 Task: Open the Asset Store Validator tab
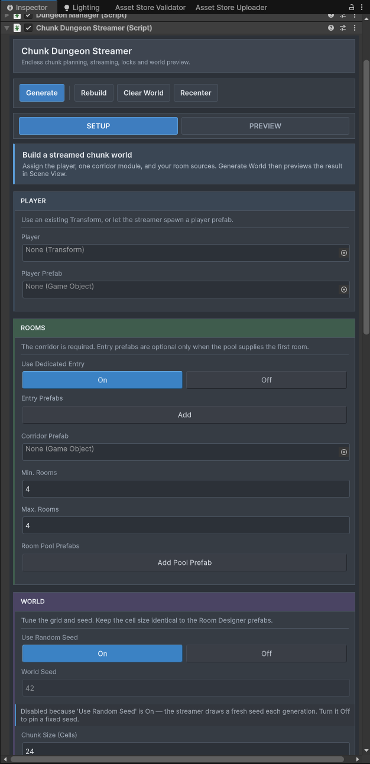pos(150,7)
